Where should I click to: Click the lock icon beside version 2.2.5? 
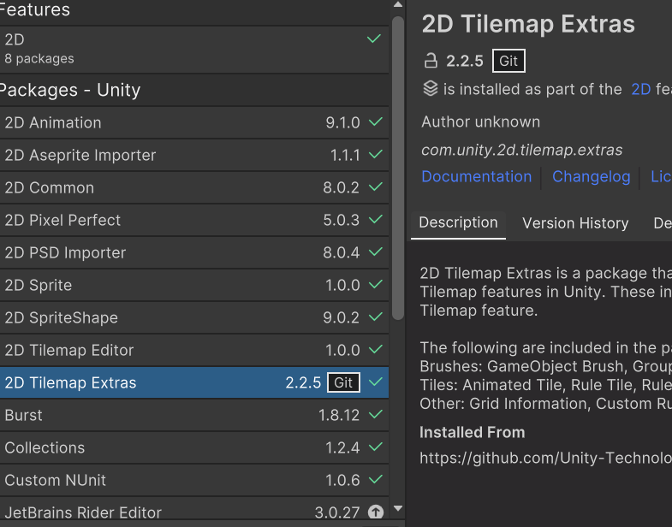(431, 61)
